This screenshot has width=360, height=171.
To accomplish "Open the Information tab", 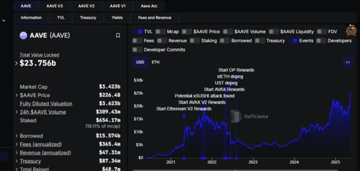I will 31,18.
